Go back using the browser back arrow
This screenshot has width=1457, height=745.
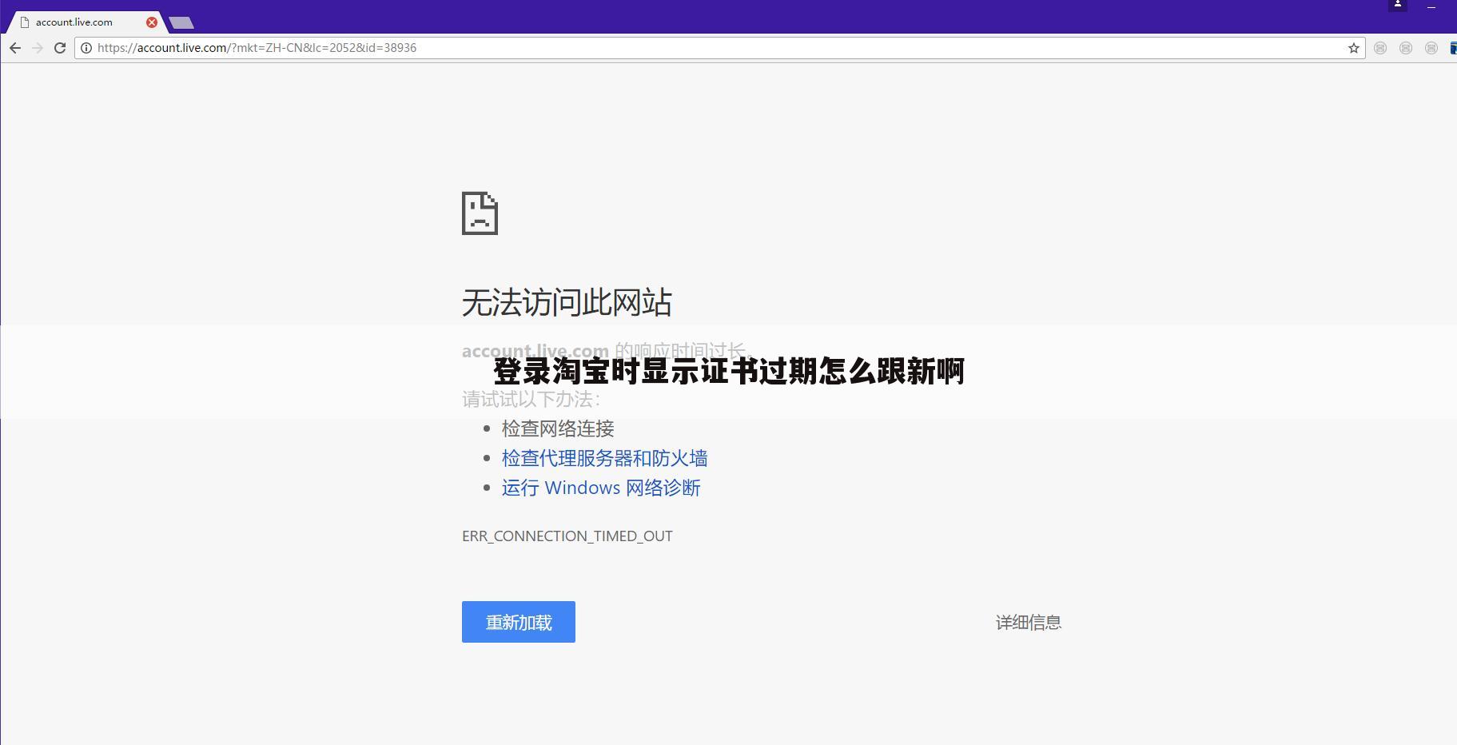coord(14,48)
